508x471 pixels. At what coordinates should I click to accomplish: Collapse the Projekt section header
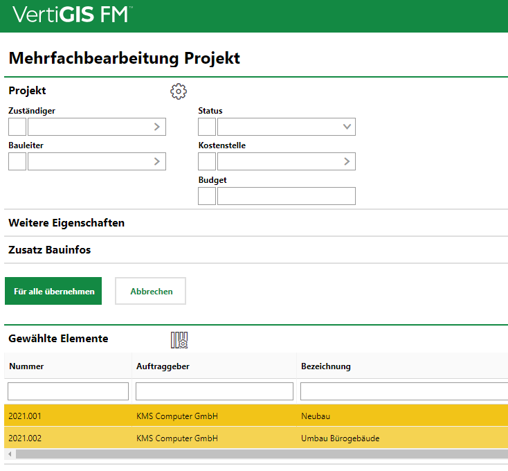coord(27,91)
